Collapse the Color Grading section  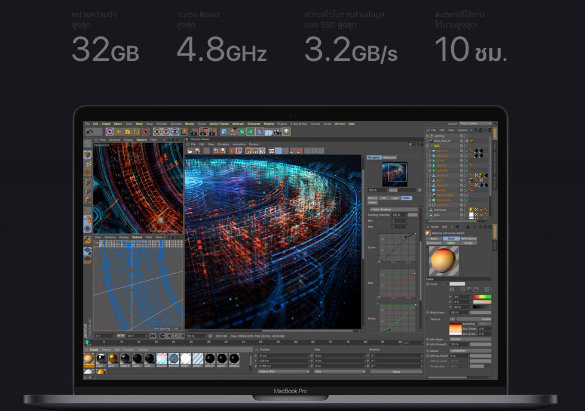371,209
